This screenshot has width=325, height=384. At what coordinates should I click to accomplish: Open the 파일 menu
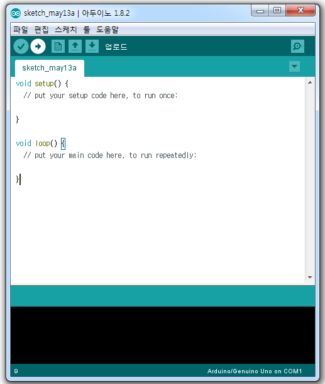pyautogui.click(x=21, y=30)
